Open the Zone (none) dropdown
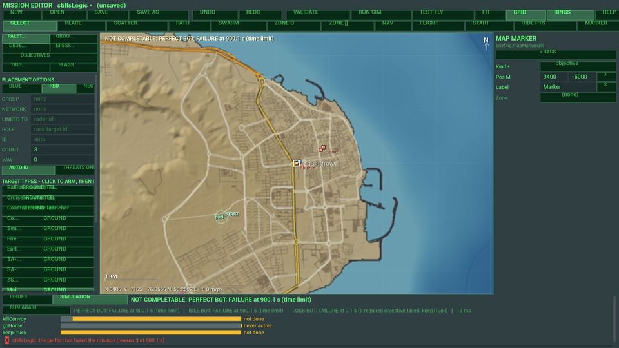 pos(578,97)
